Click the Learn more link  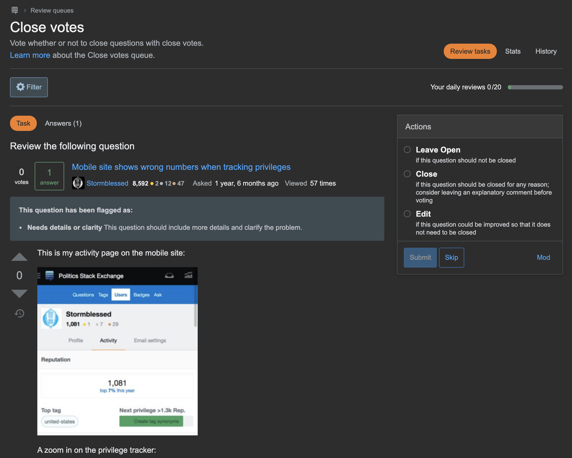coord(30,55)
